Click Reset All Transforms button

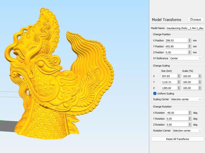pyautogui.click(x=178, y=139)
